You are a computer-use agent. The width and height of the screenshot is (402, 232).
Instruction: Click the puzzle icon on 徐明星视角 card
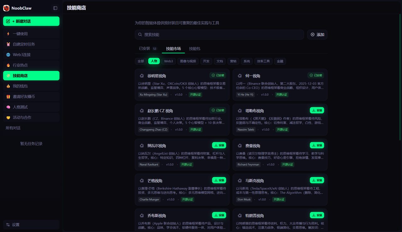142,76
